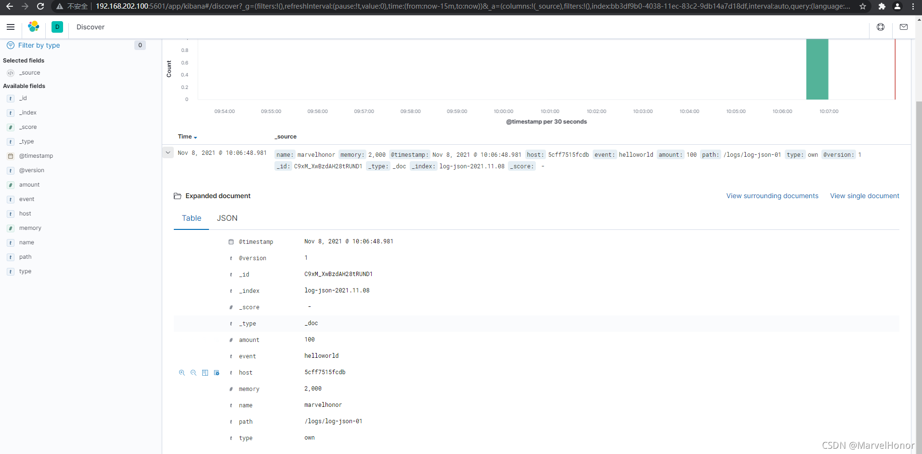The image size is (922, 454).
Task: Click the browser address bar URL
Action: pyautogui.click(x=289, y=7)
